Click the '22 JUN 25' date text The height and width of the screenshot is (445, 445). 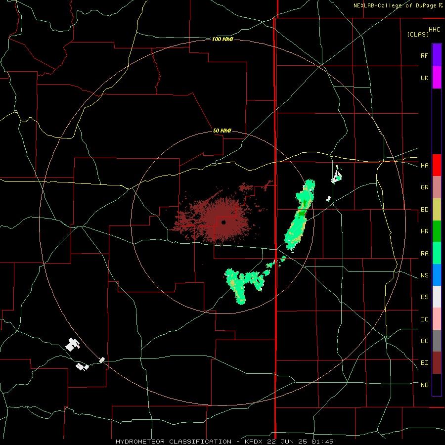(286, 442)
